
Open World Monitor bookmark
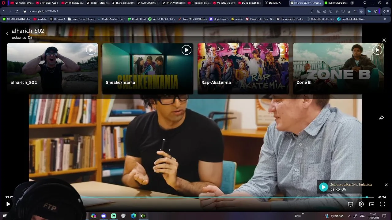(111, 19)
